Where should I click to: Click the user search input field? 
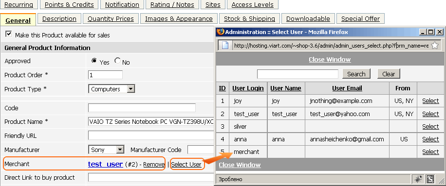(297, 74)
